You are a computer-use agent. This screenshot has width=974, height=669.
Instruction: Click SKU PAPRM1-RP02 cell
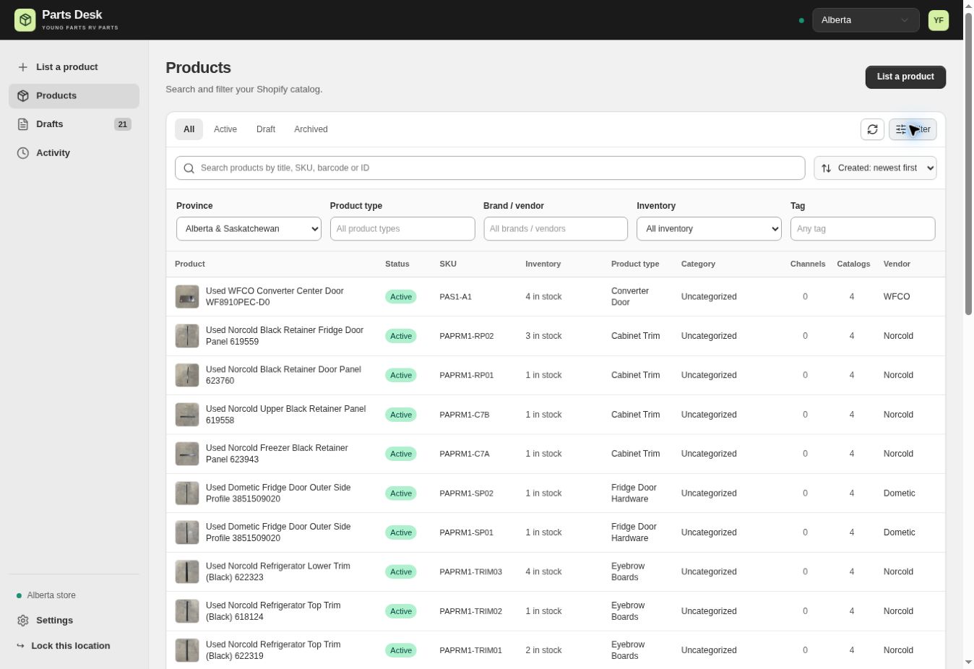(x=467, y=336)
